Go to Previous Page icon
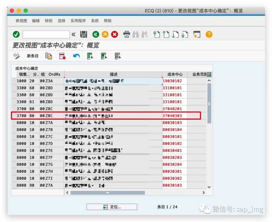272x222 pixels. 166,34
